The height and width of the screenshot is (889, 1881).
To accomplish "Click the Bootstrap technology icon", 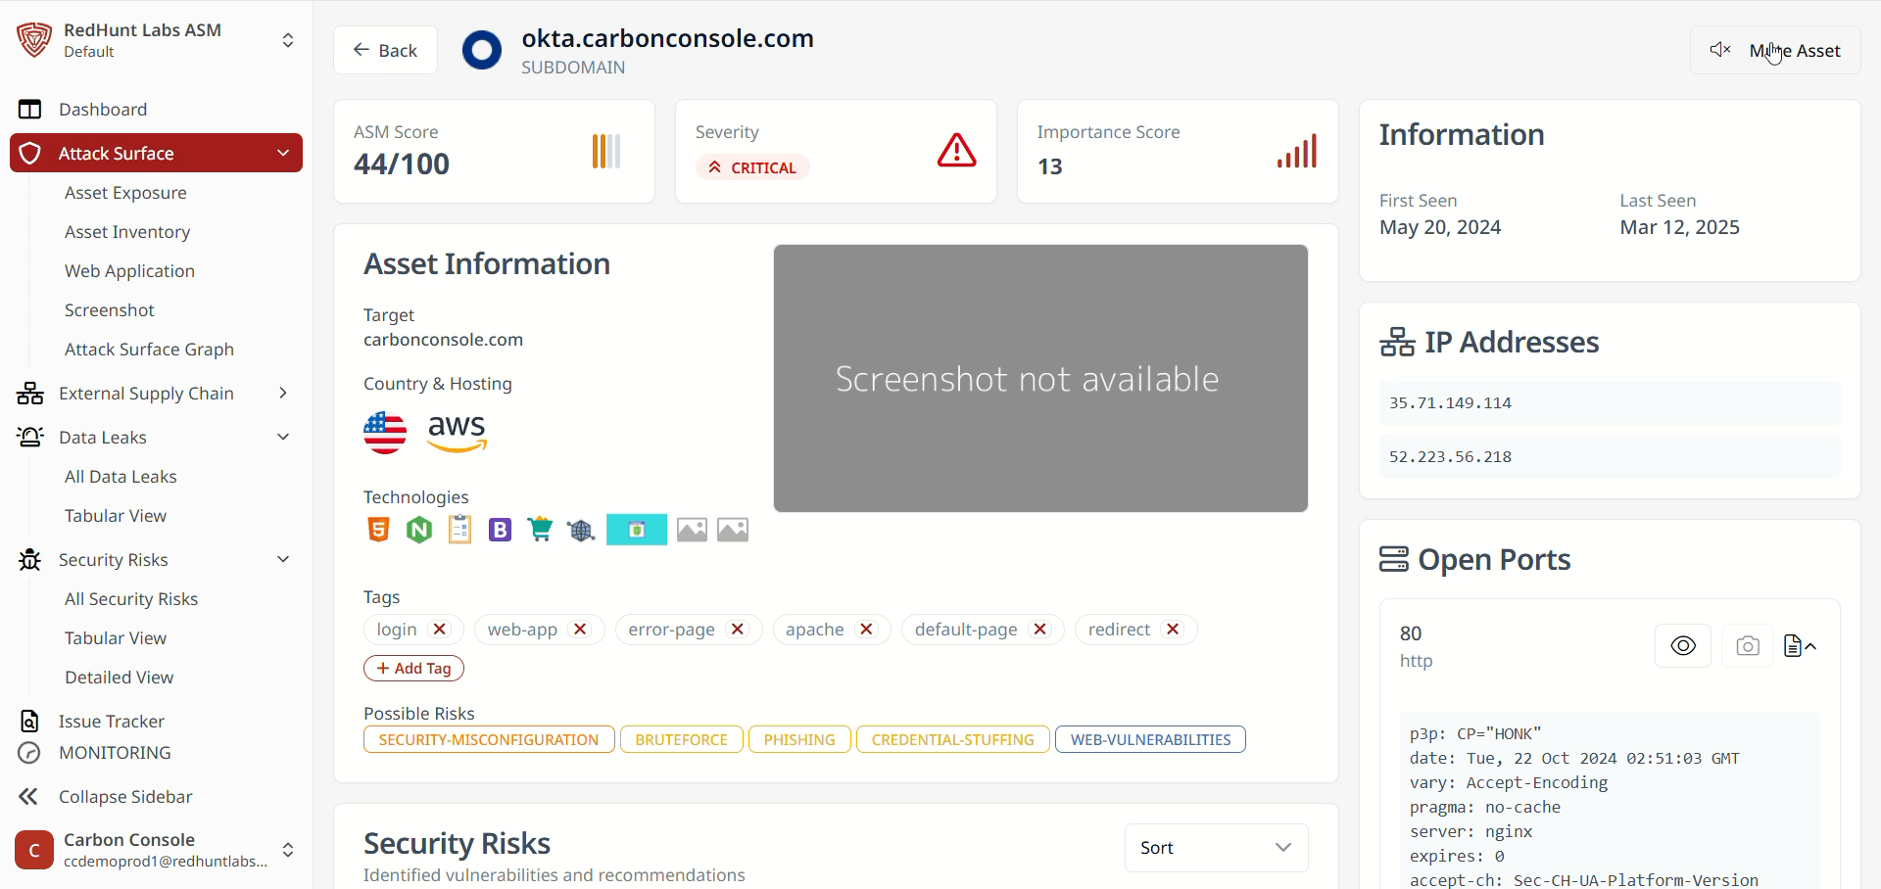I will pos(500,530).
